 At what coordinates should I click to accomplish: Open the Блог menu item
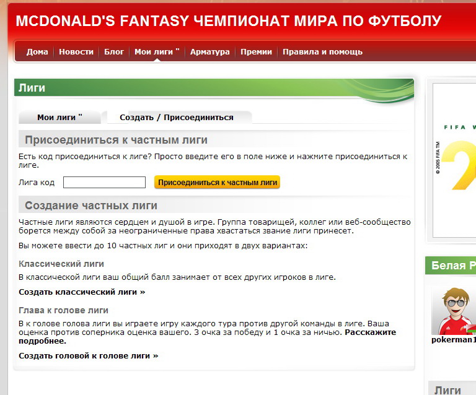[x=114, y=52]
